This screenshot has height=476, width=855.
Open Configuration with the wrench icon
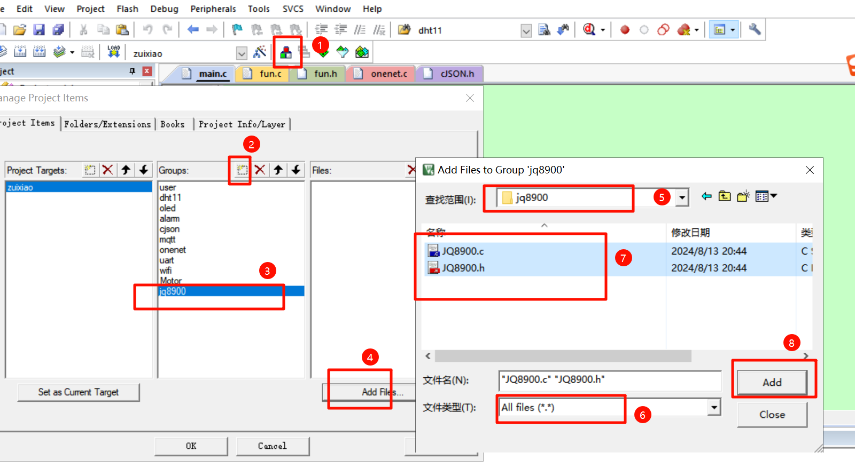coord(755,29)
